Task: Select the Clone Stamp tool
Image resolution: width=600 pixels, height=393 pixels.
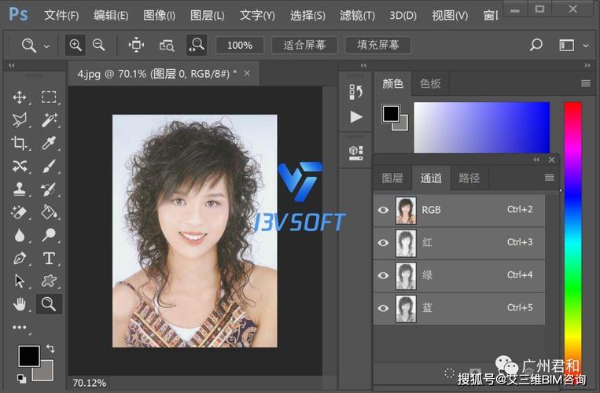Action: coord(19,189)
